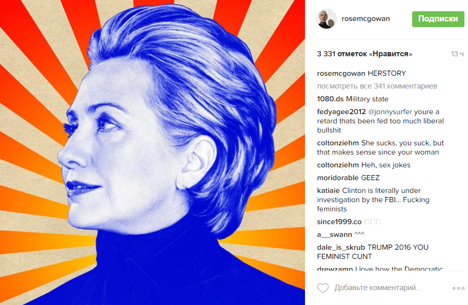The width and height of the screenshot is (468, 305).
Task: Open rosemcgowan username in header
Action: [x=365, y=19]
